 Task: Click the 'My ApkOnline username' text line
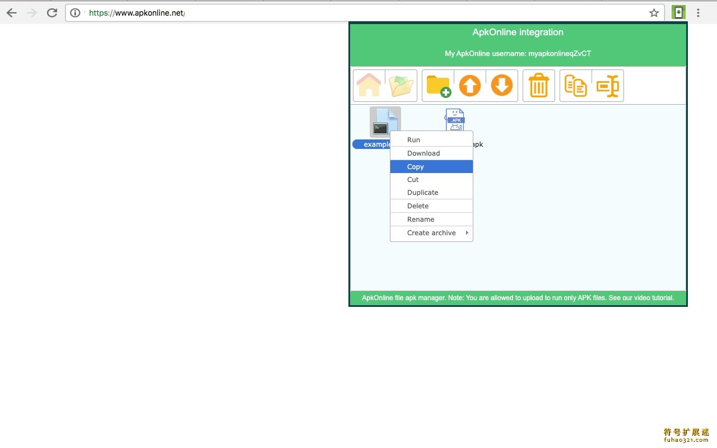518,54
